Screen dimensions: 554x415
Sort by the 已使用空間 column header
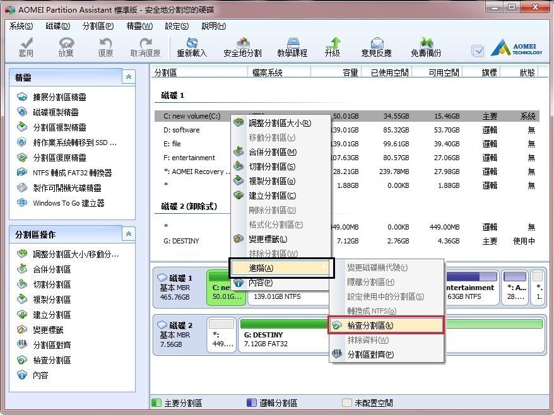tap(387, 73)
